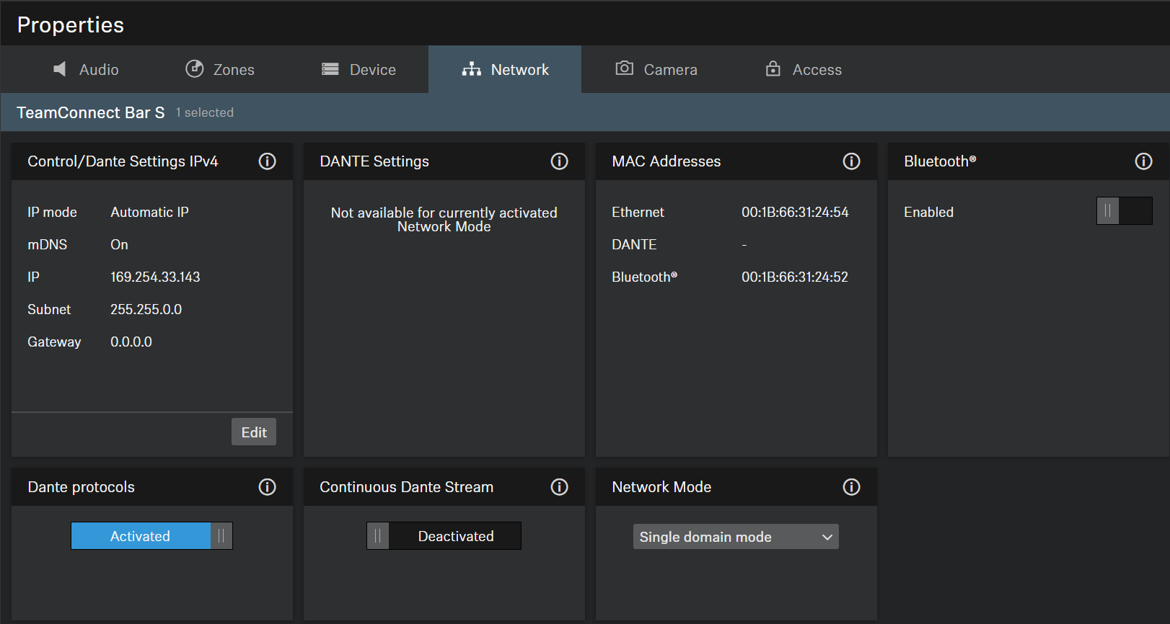Deactivate the Dante protocols toggle
The image size is (1170, 624).
tap(151, 536)
